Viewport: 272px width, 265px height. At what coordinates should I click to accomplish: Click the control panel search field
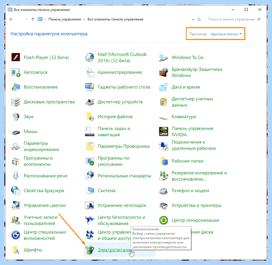click(x=231, y=19)
